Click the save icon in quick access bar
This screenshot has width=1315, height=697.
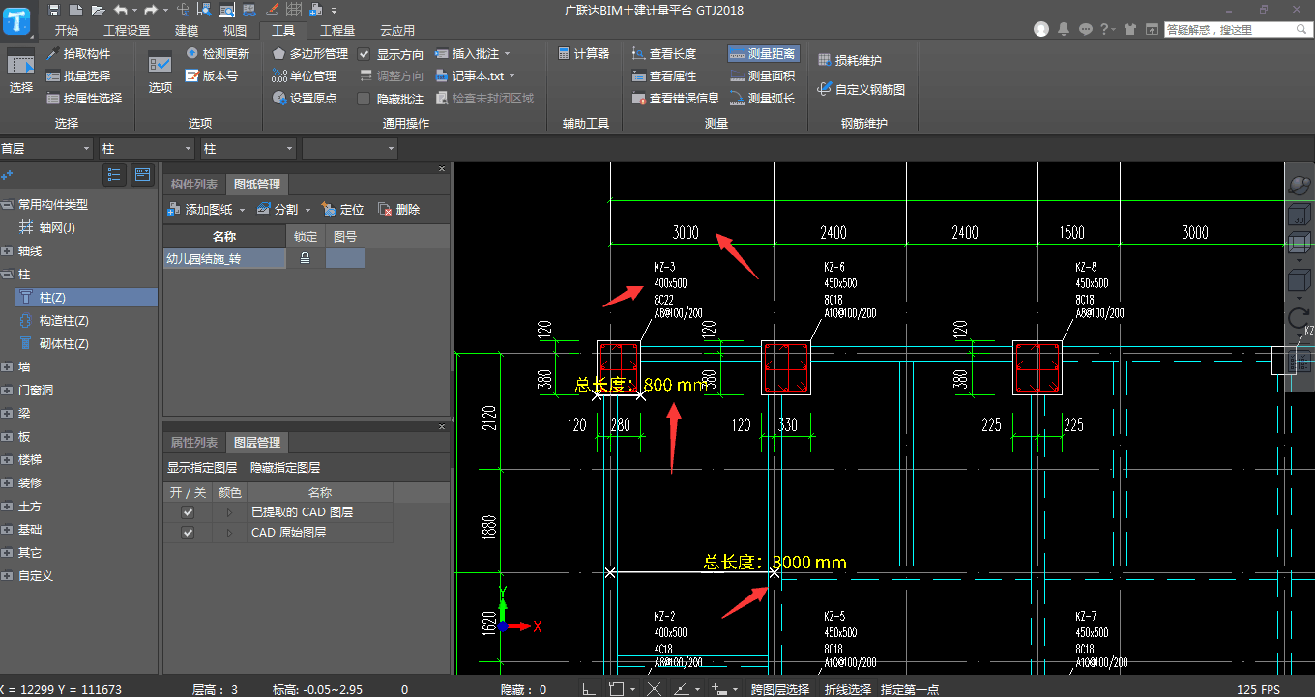[x=53, y=10]
